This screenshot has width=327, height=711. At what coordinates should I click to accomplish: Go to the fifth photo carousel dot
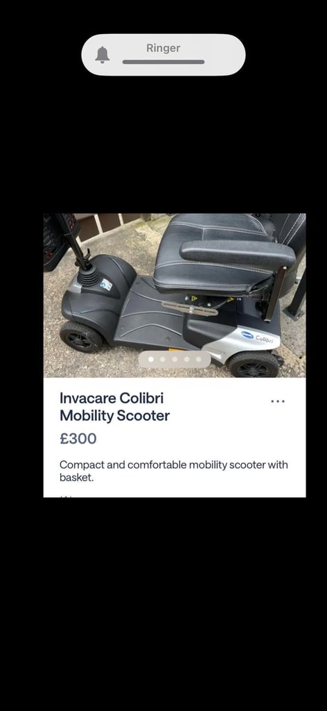click(x=198, y=360)
